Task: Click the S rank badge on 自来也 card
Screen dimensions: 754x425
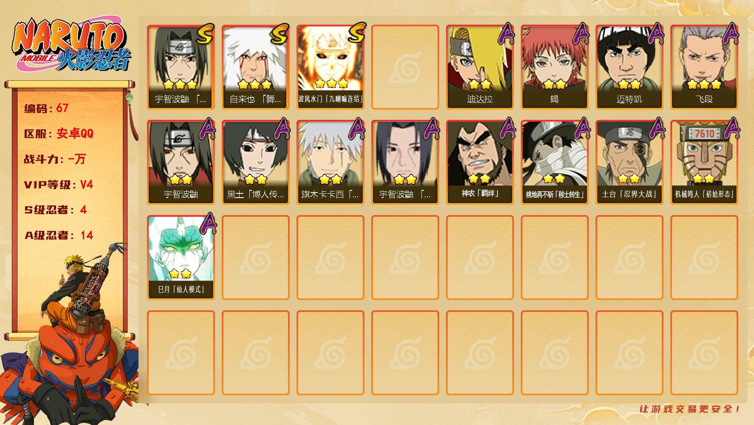Action: click(280, 34)
